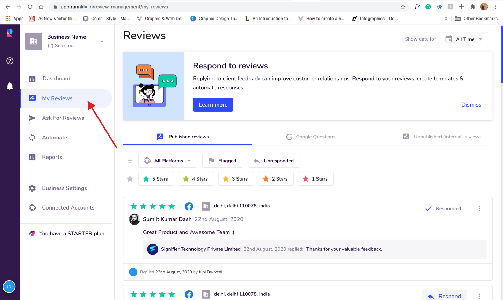The width and height of the screenshot is (503, 300).
Task: Open the notifications bell icon
Action: (10, 86)
